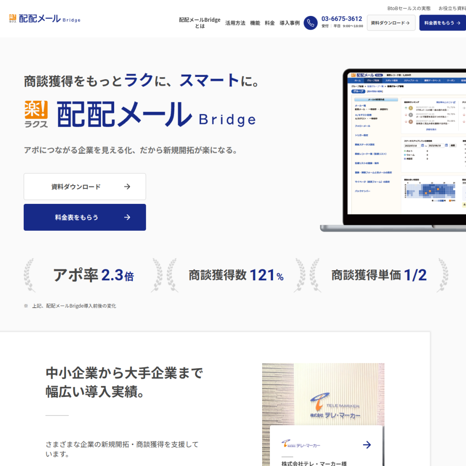
Task: Open お役立ち資料 top link
Action: click(452, 8)
